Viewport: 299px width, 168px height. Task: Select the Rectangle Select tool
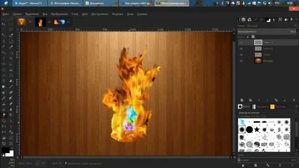[x=11, y=24]
